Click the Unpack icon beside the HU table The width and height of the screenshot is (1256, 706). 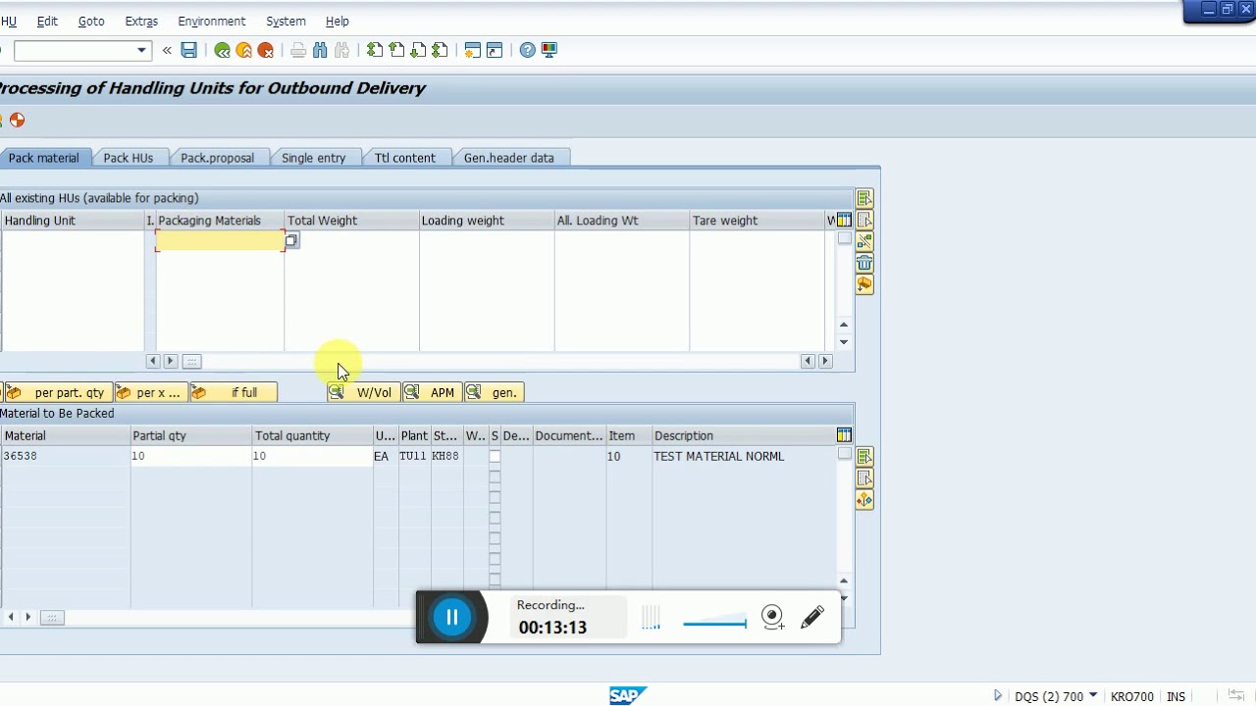[864, 242]
